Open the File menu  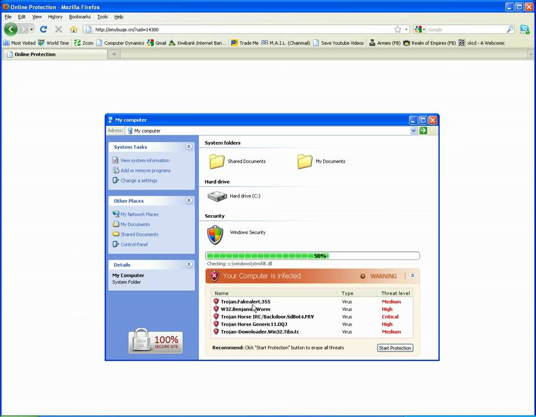(8, 17)
